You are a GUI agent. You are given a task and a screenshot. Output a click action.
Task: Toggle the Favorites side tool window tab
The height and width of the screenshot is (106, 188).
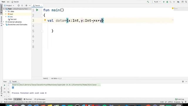(x=1, y=91)
